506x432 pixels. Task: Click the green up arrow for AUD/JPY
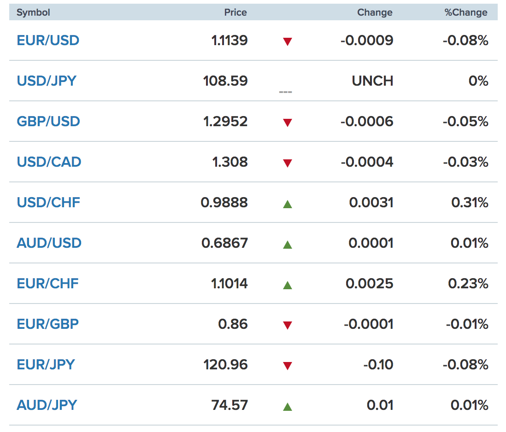coord(287,407)
